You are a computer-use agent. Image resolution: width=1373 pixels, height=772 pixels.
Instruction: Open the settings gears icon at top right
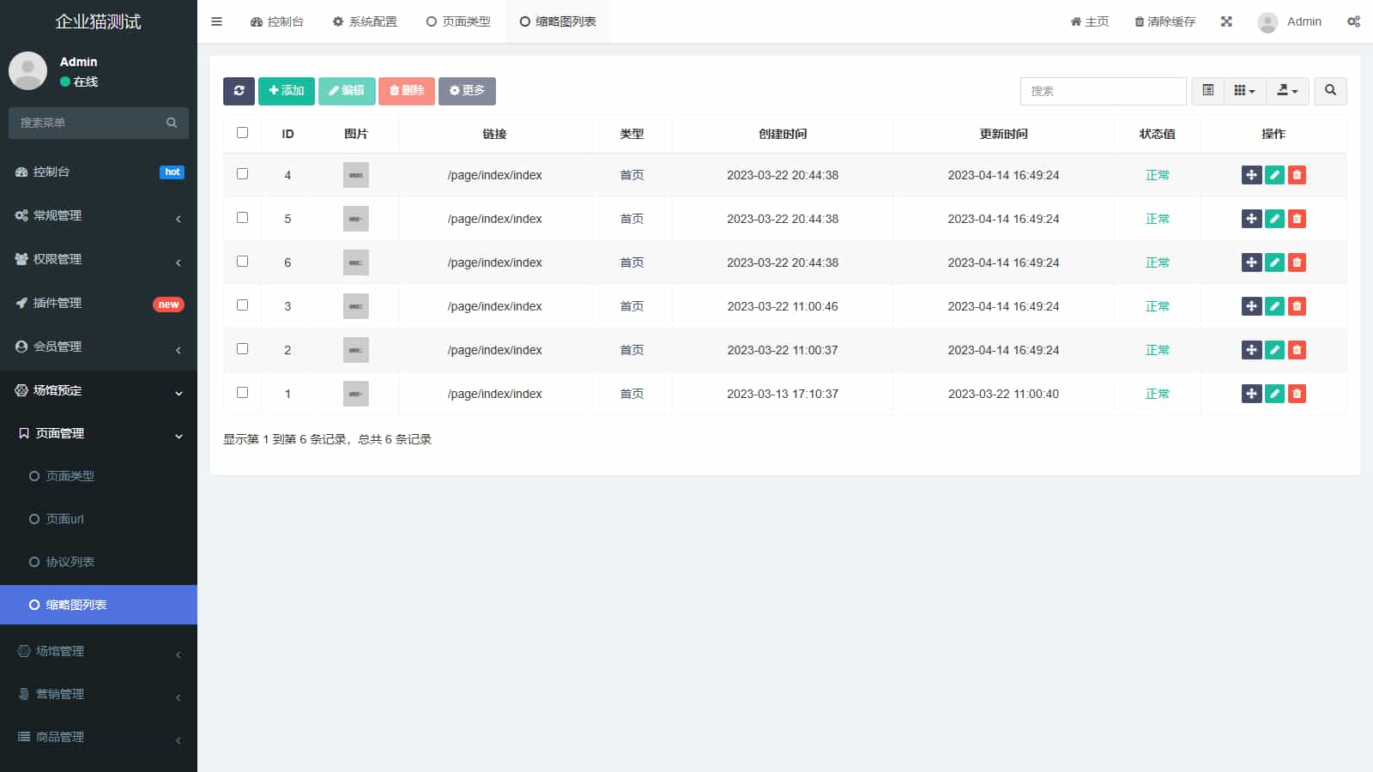tap(1353, 21)
